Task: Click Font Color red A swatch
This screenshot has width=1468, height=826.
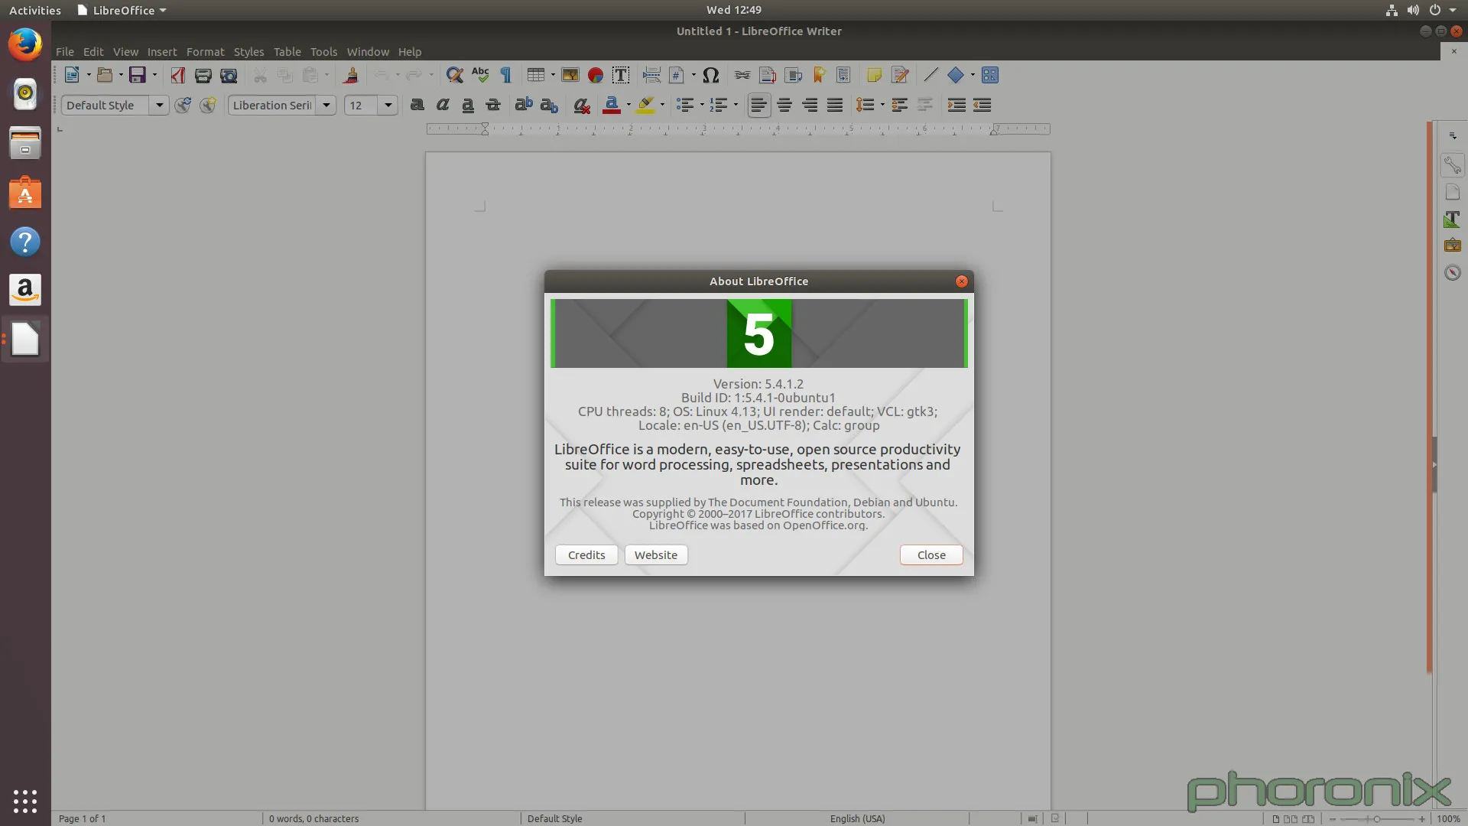Action: click(612, 105)
